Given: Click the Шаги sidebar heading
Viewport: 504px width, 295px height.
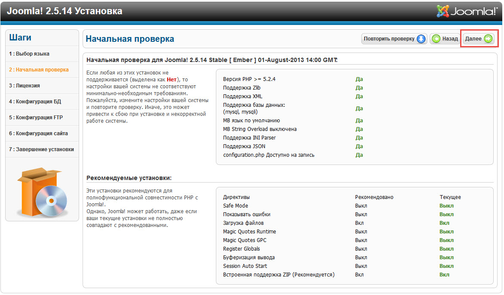Looking at the screenshot, I should coord(20,37).
